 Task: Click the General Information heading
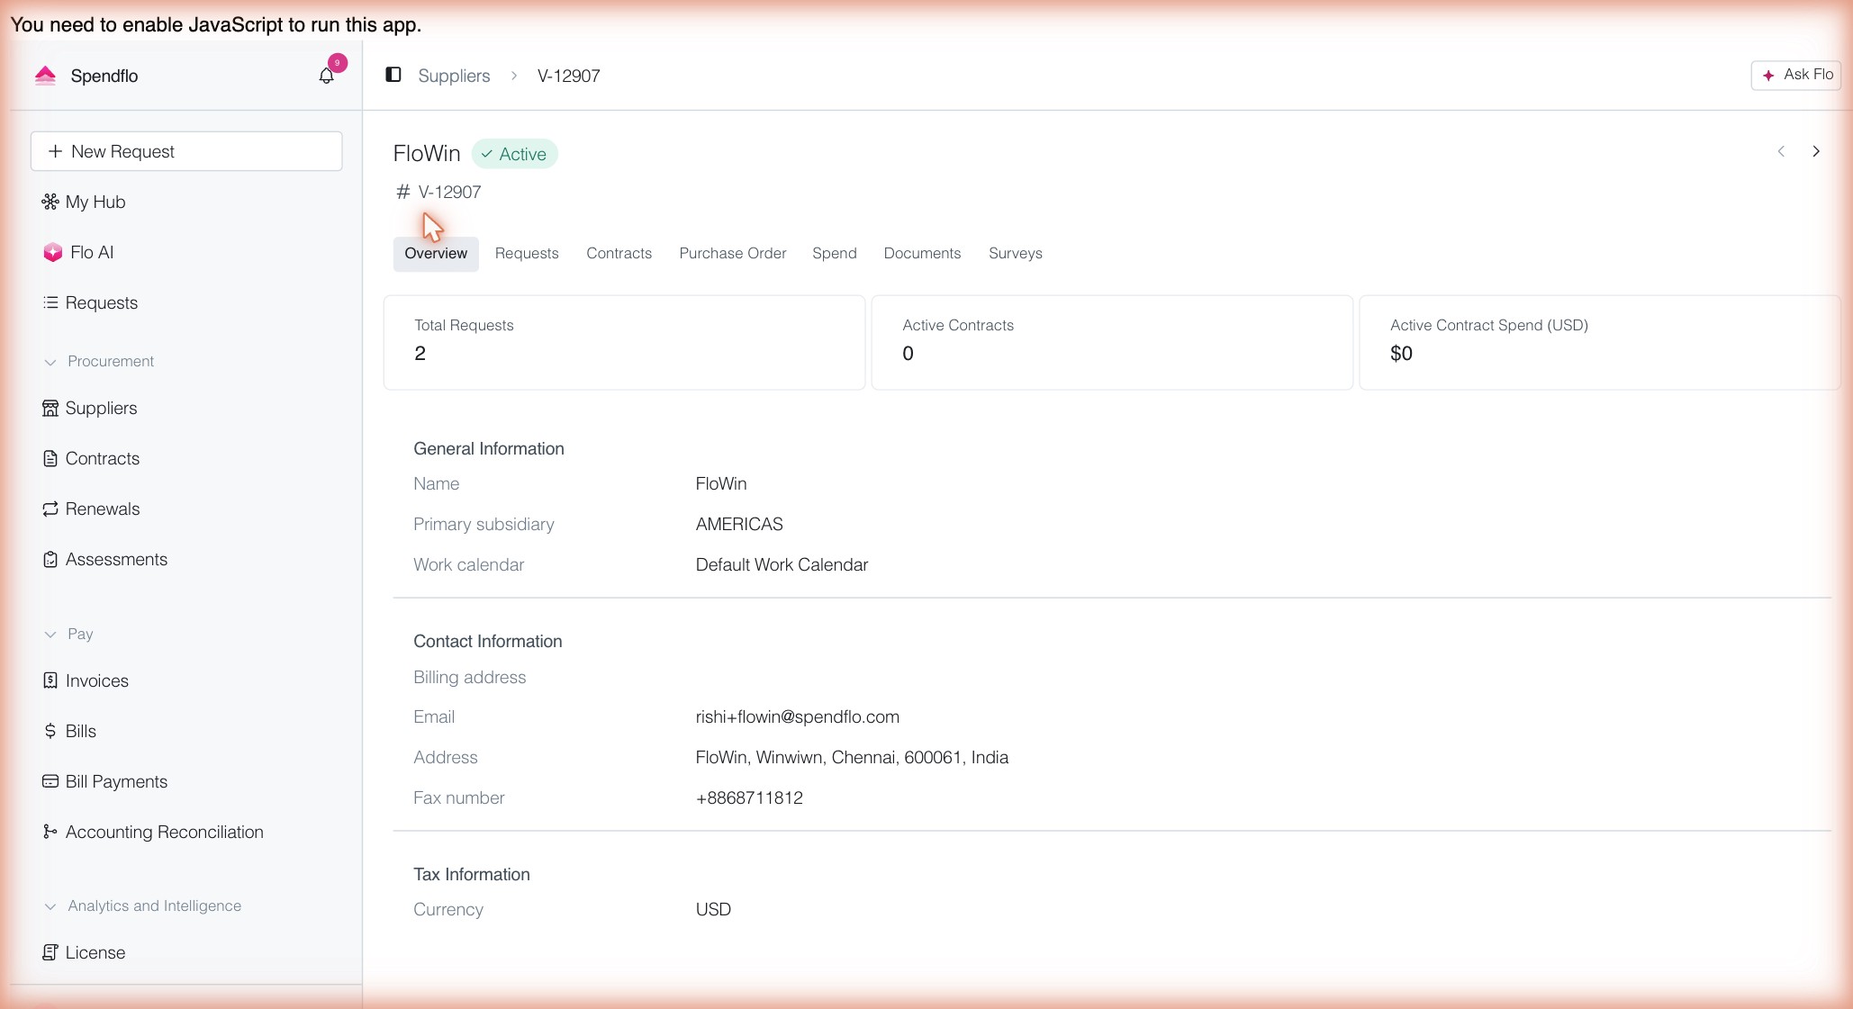pos(488,448)
